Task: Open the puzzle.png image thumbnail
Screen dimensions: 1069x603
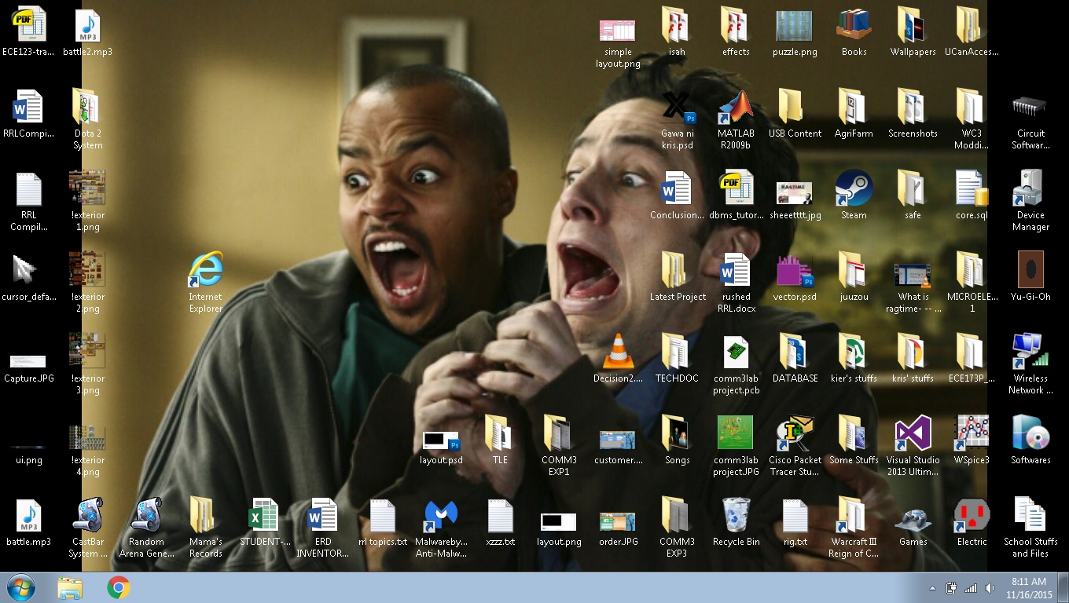Action: pyautogui.click(x=795, y=26)
